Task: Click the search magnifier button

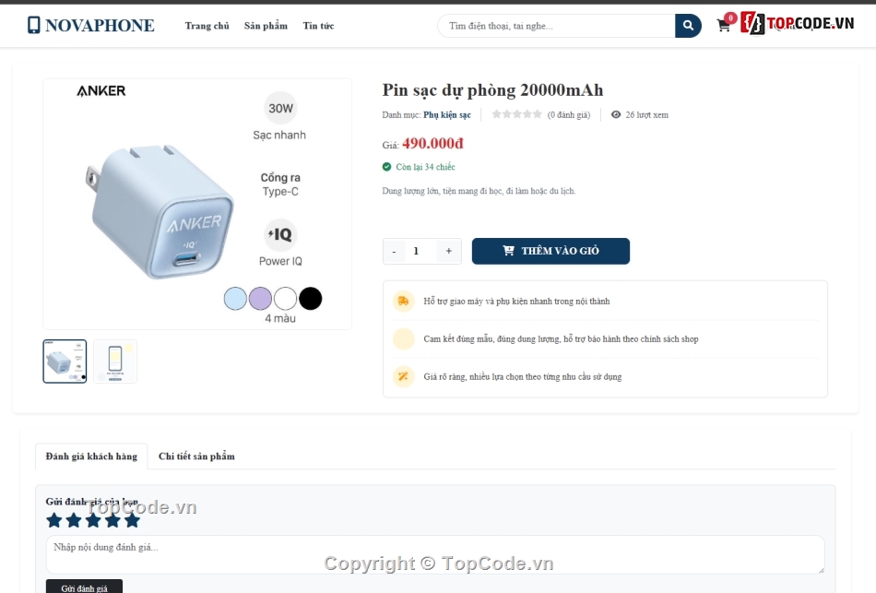Action: point(688,26)
